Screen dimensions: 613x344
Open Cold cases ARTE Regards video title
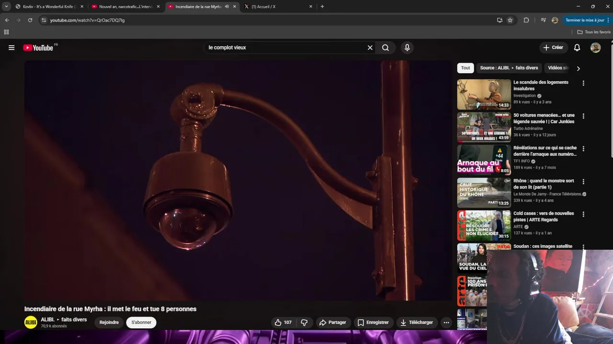(544, 216)
